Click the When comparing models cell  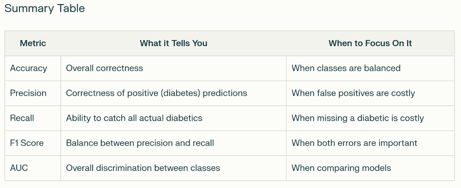coord(341,168)
